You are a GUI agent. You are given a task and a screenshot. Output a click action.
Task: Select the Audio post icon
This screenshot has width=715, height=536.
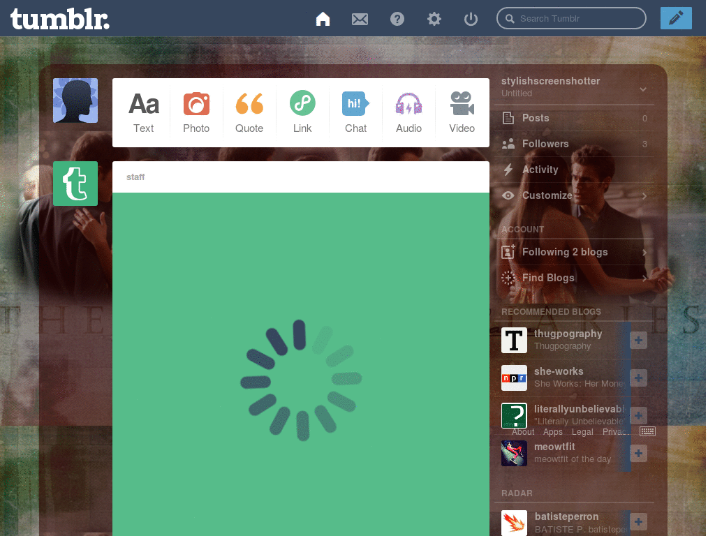click(x=408, y=112)
